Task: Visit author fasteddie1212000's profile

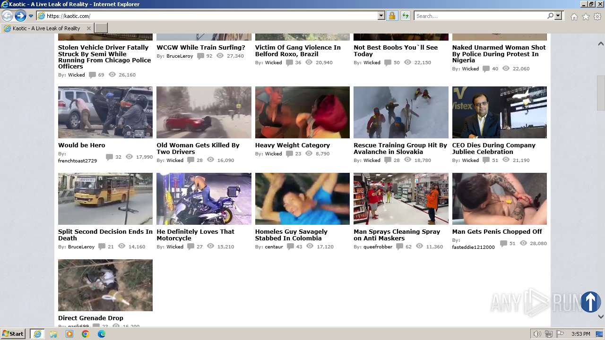Action: [473, 247]
